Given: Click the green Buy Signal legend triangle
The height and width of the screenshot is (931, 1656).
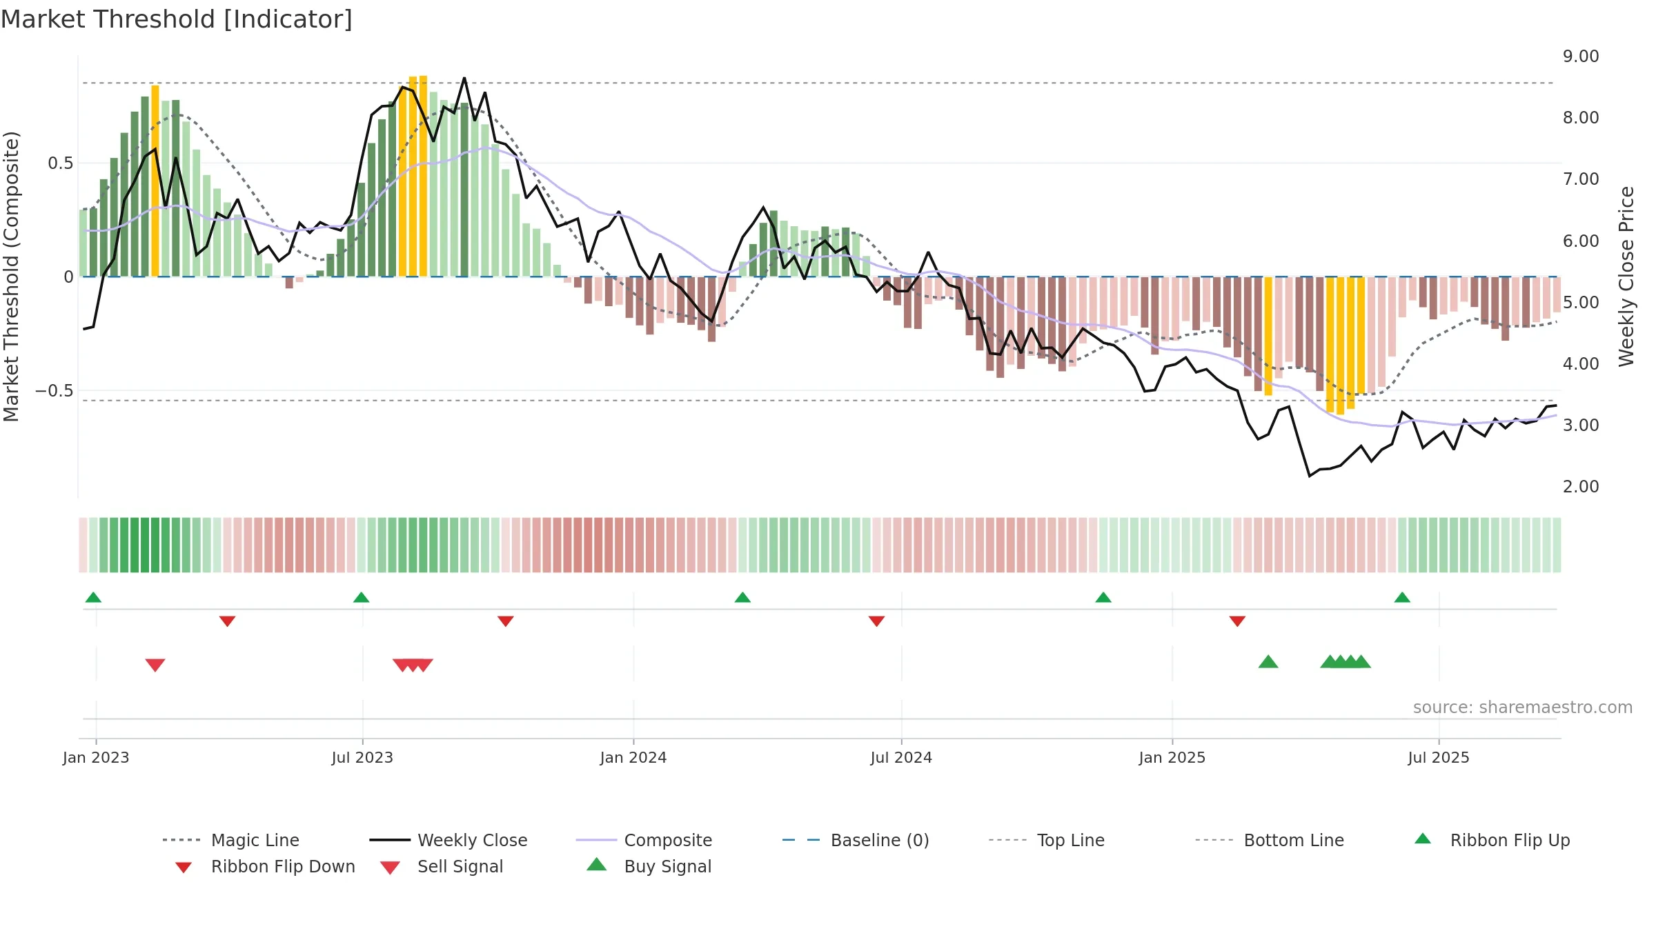Looking at the screenshot, I should [x=597, y=864].
